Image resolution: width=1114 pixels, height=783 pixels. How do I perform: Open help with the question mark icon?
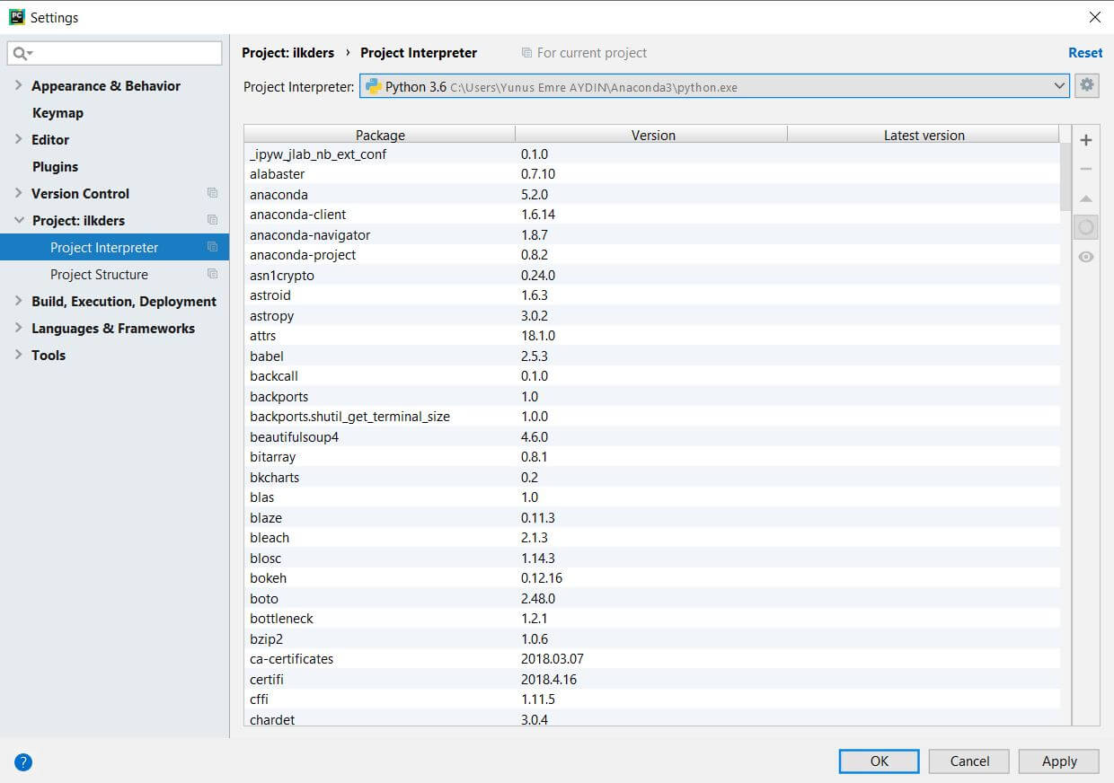[23, 762]
